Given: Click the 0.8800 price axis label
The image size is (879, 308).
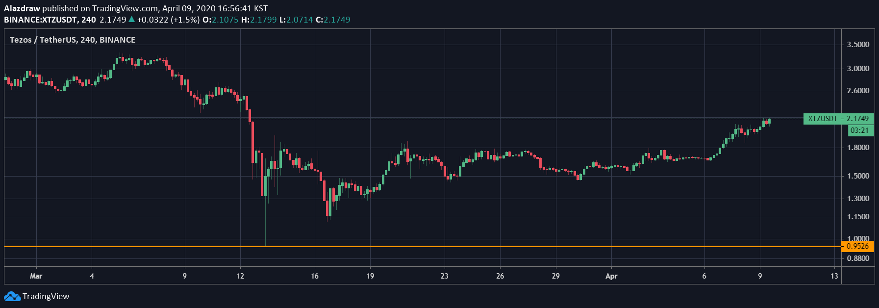Looking at the screenshot, I should pyautogui.click(x=858, y=258).
